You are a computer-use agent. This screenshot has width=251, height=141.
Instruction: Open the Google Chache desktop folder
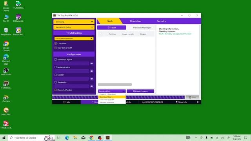(x=6, y=6)
